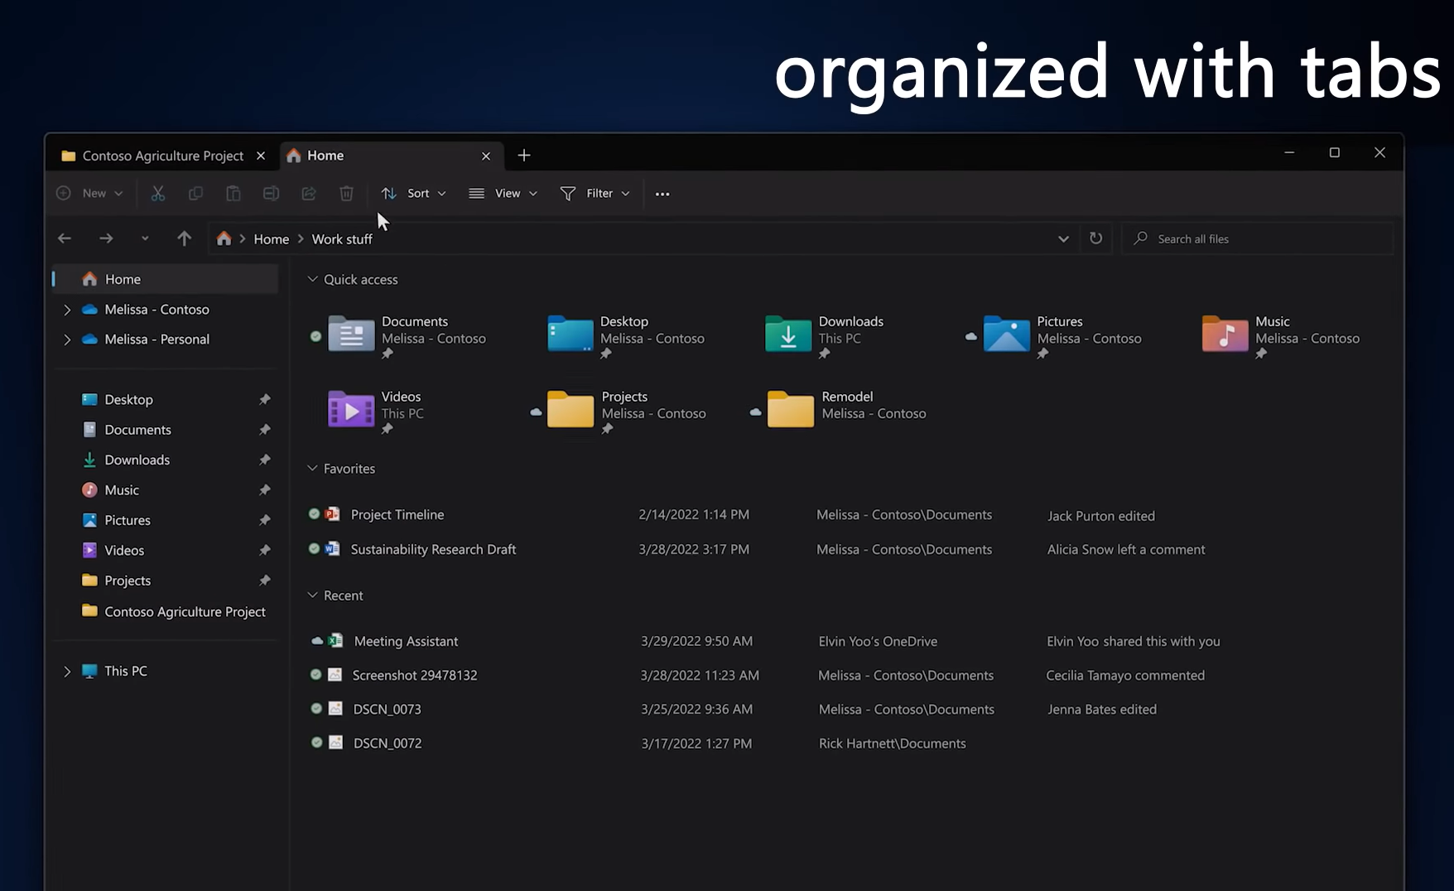
Task: Click the Rename icon in toolbar
Action: pos(271,194)
